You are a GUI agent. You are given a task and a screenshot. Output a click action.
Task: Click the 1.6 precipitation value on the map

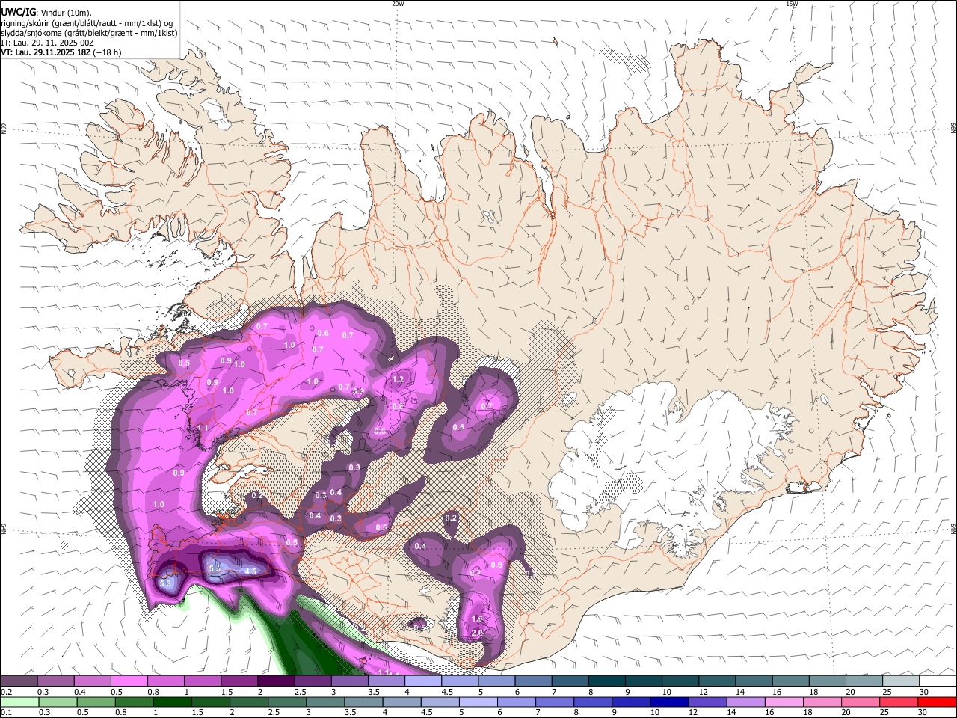click(x=477, y=619)
